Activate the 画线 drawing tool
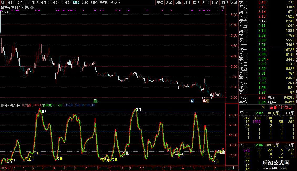The width and height of the screenshot is (297, 171). coord(196,2)
